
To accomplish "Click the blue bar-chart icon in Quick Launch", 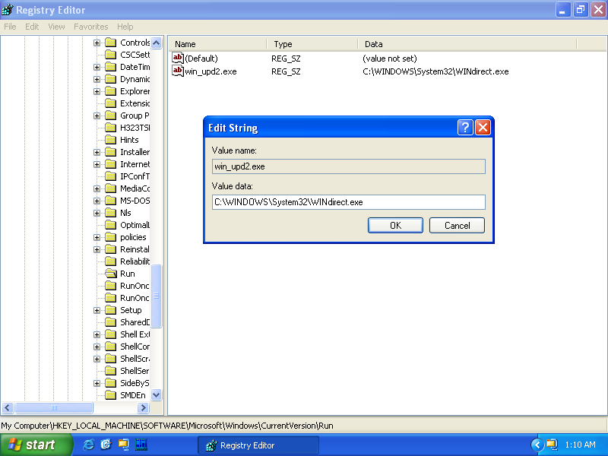I will (x=141, y=445).
